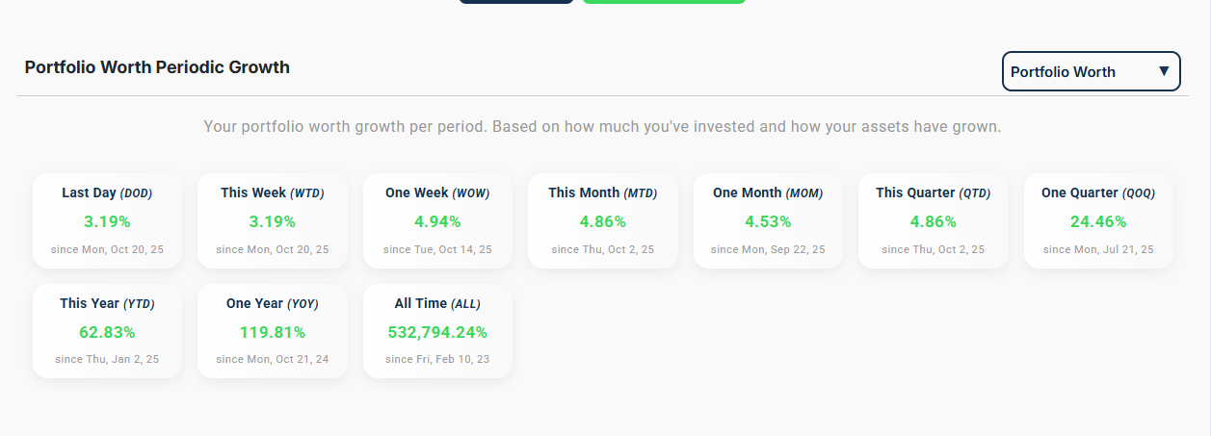Click the One Quarter (QOQ) card title
The height and width of the screenshot is (436, 1211).
1097,192
